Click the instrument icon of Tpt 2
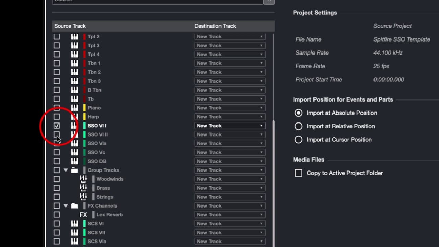Image resolution: width=439 pixels, height=247 pixels. (x=74, y=36)
